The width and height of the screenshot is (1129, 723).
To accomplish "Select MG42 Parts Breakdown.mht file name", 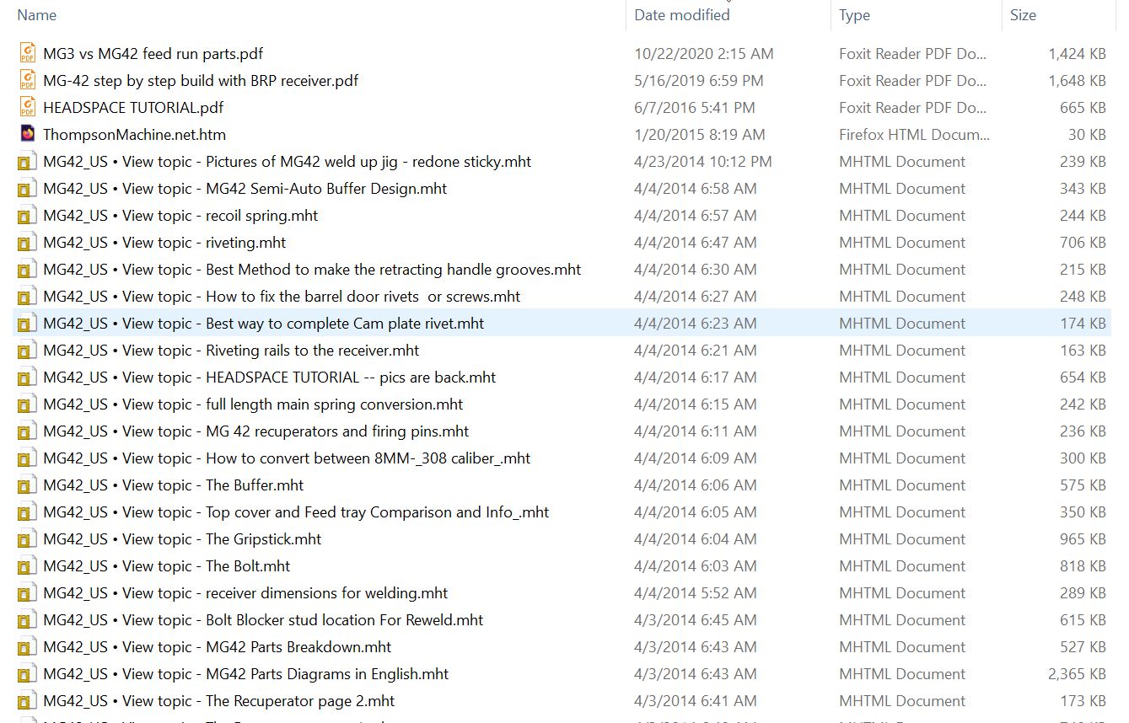I will (x=218, y=647).
